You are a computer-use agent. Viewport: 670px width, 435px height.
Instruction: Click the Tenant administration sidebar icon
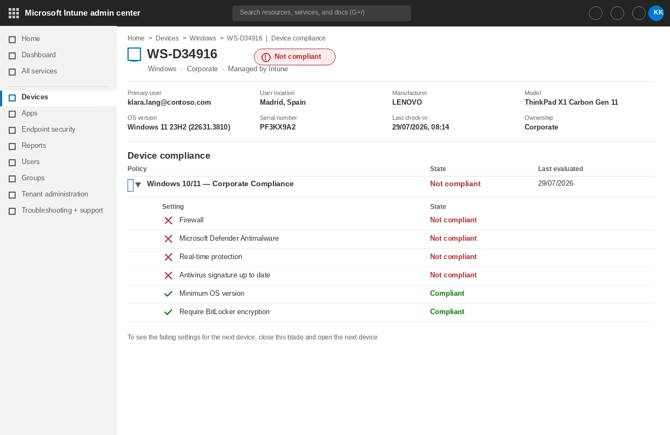[12, 195]
